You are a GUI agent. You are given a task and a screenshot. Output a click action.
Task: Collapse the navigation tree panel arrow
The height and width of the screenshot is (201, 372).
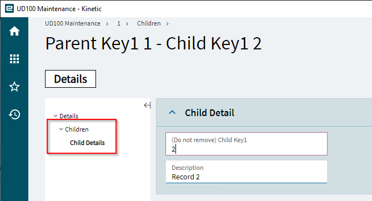(x=147, y=105)
